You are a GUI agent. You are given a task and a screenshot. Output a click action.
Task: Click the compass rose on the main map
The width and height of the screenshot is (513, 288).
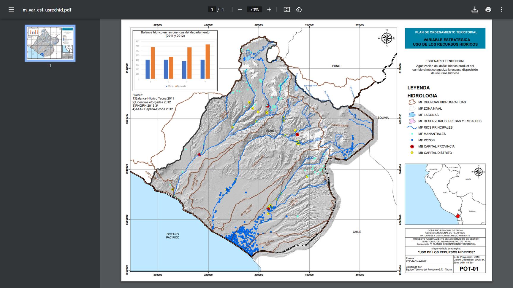[x=387, y=38]
